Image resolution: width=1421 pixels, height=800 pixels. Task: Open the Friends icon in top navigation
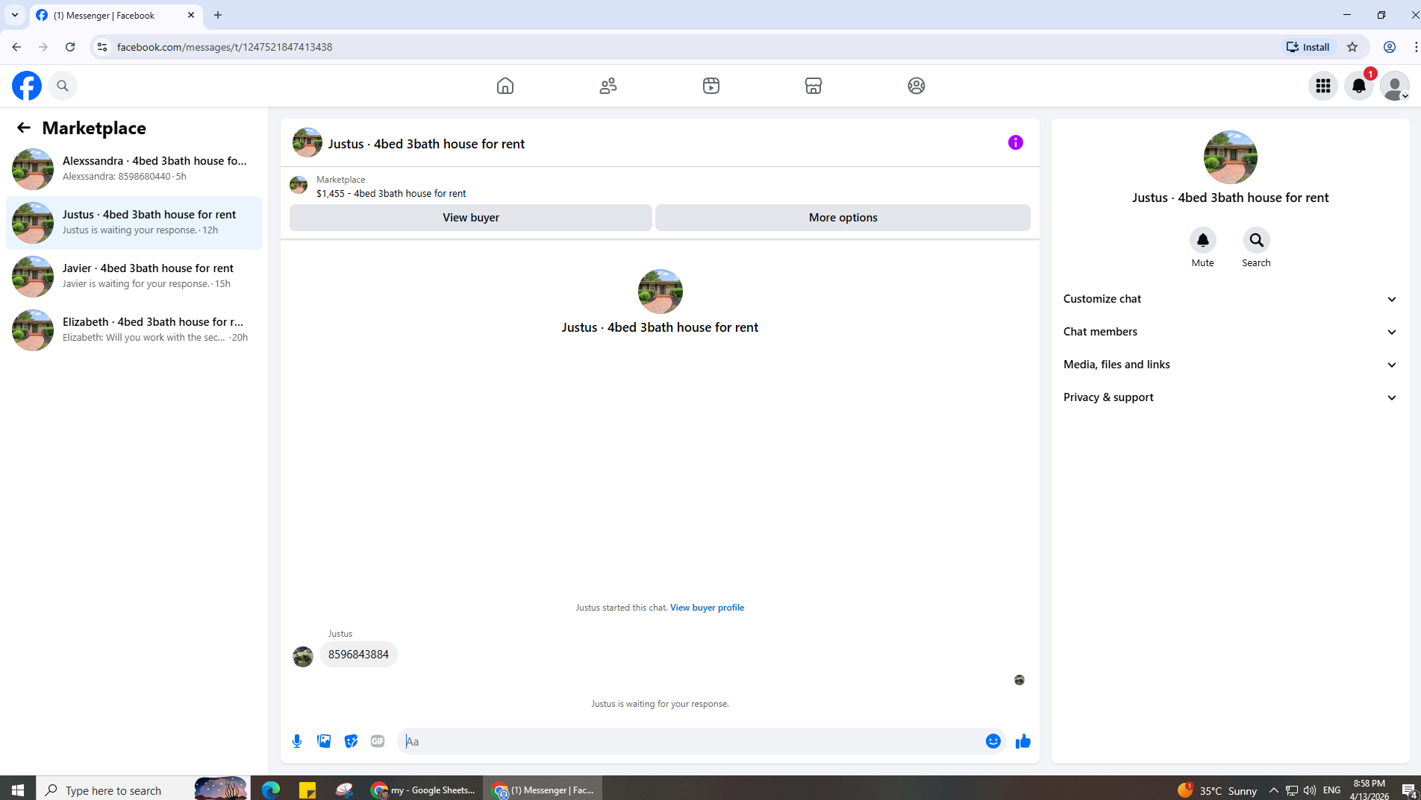608,86
